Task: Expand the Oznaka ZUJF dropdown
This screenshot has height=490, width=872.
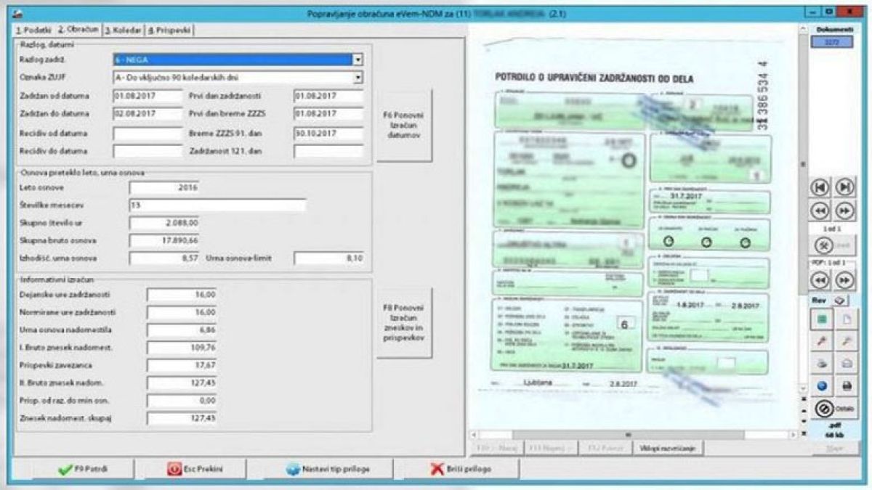Action: (357, 77)
